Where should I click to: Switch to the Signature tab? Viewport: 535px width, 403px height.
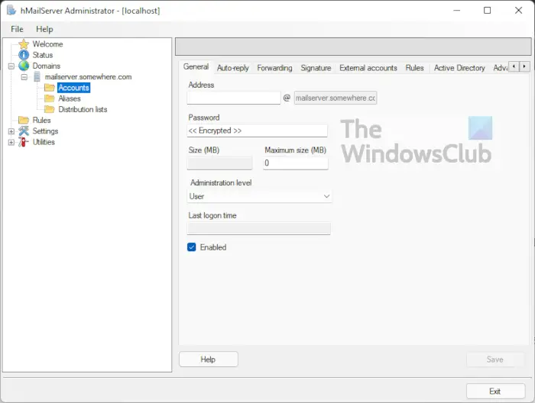[x=316, y=68]
